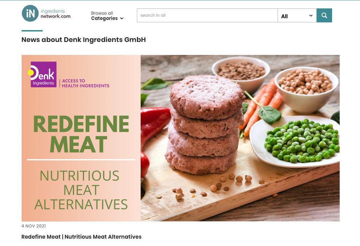
Task: Open the Browse all Categories menu
Action: click(x=107, y=16)
